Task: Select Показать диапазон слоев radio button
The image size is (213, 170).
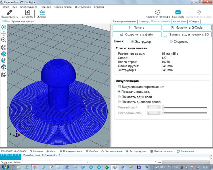Action: [119, 102]
